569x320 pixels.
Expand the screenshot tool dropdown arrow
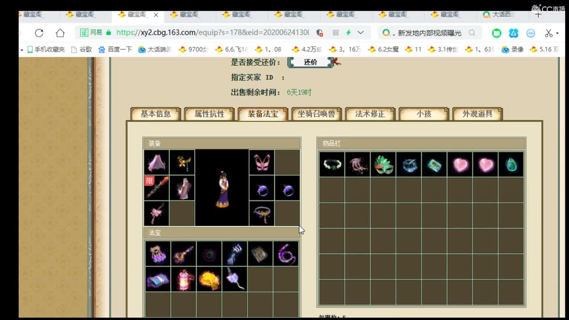557,33
